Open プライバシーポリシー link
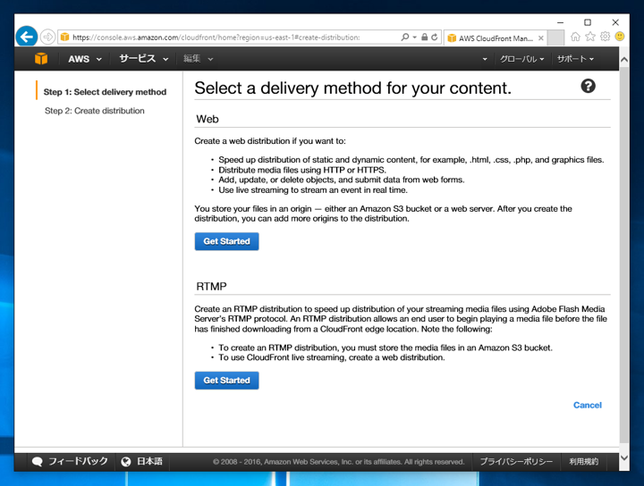Viewport: 644px width, 486px height. pos(516,462)
